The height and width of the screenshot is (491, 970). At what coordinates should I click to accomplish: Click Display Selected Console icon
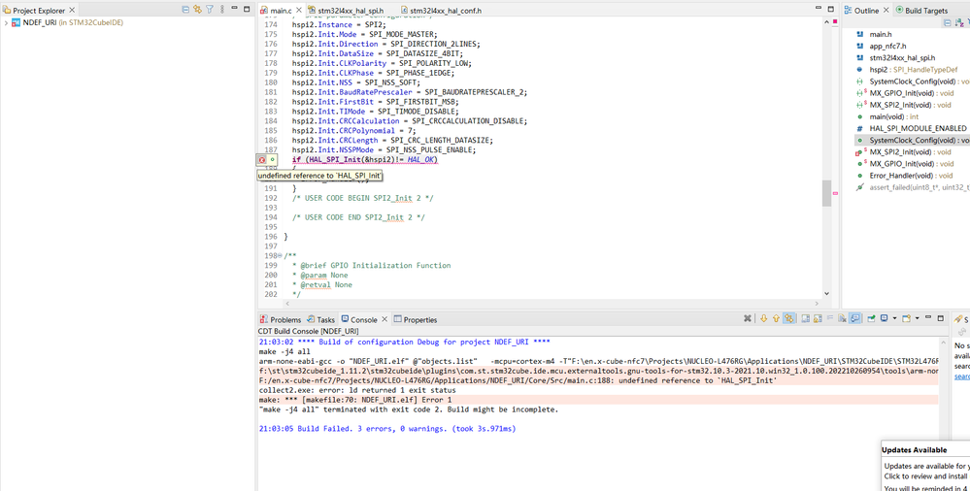pos(884,318)
